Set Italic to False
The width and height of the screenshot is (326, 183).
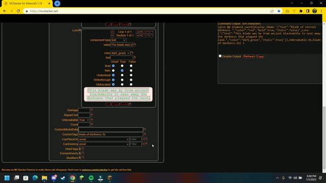131,71
